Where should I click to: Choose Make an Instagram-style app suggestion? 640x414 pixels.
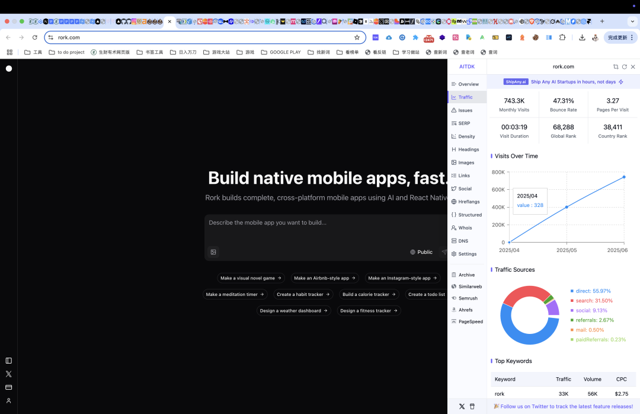pyautogui.click(x=402, y=278)
